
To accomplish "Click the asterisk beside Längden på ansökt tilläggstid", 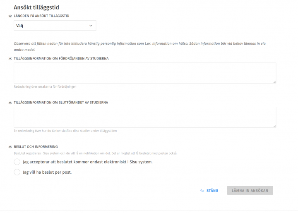I will tap(10, 16).
